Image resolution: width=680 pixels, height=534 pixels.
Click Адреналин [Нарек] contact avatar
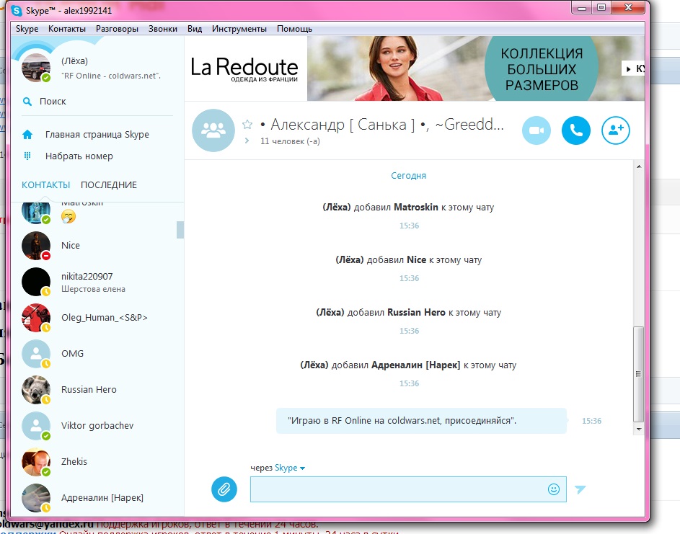(36, 497)
